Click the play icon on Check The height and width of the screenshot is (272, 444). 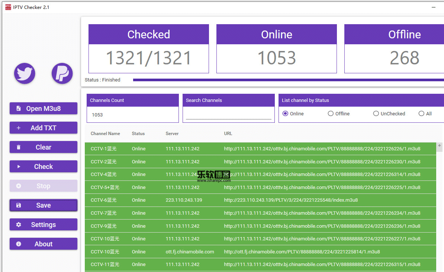(x=18, y=167)
